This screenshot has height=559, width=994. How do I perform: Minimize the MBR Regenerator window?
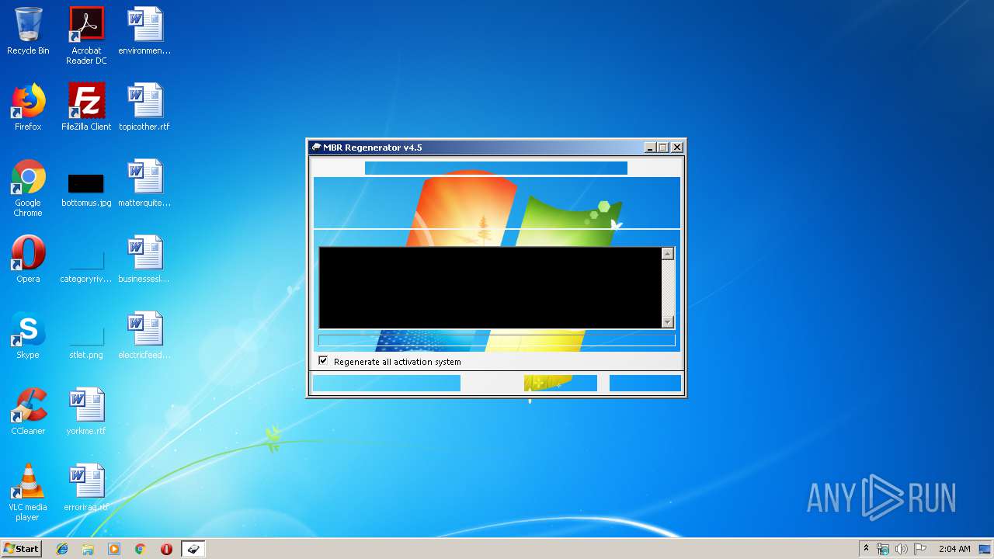point(650,148)
